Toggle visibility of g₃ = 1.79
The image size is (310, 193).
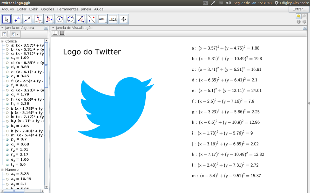click(7, 95)
